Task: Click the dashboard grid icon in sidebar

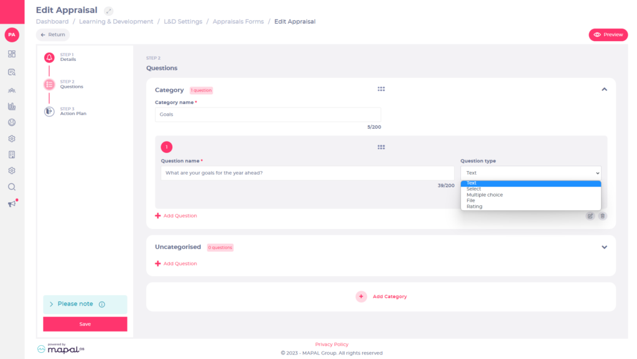Action: [12, 54]
